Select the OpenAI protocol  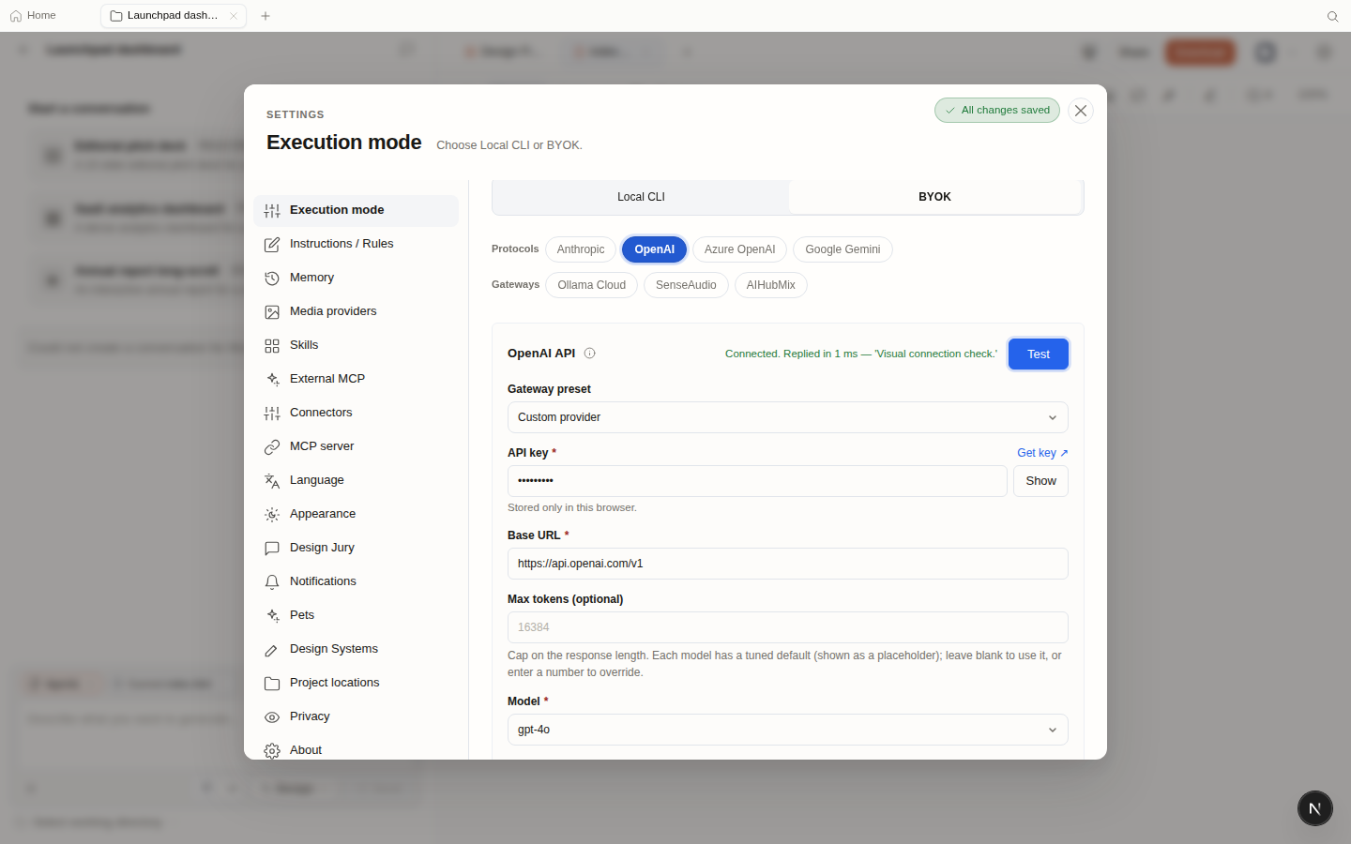click(x=654, y=249)
